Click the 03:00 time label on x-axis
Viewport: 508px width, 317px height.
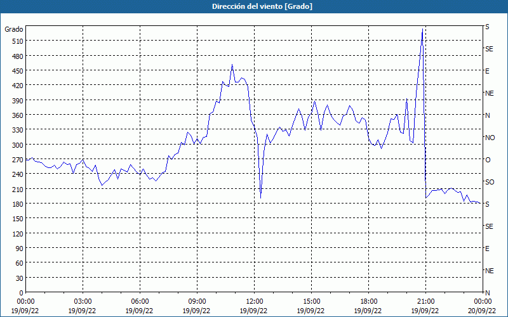coord(83,302)
